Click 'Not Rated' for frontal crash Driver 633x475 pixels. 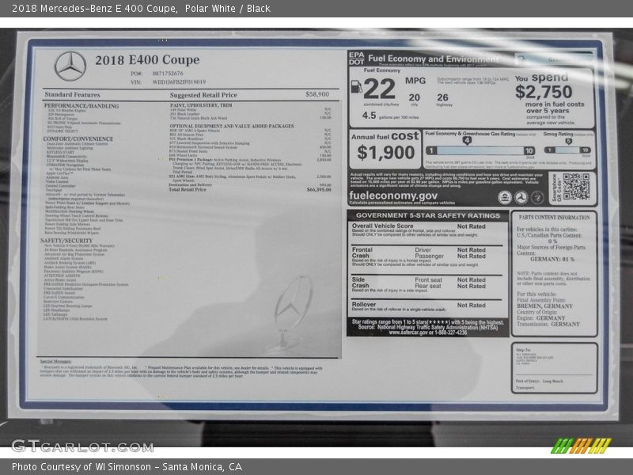pos(471,250)
